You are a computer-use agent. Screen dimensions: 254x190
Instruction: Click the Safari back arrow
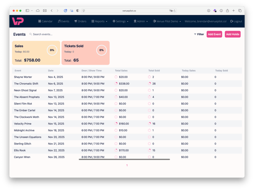click(52, 11)
